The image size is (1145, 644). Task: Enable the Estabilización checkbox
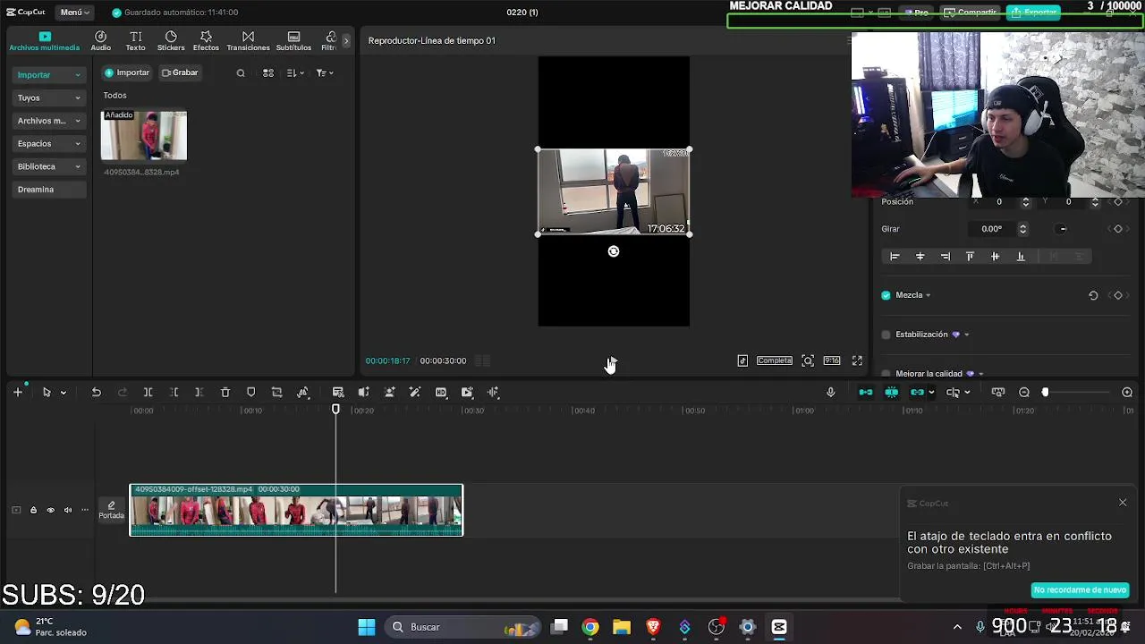coord(886,335)
